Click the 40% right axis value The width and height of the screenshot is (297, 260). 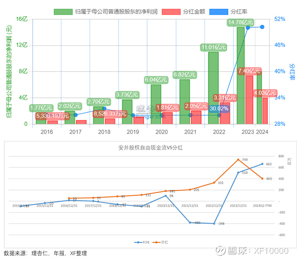tap(280, 71)
